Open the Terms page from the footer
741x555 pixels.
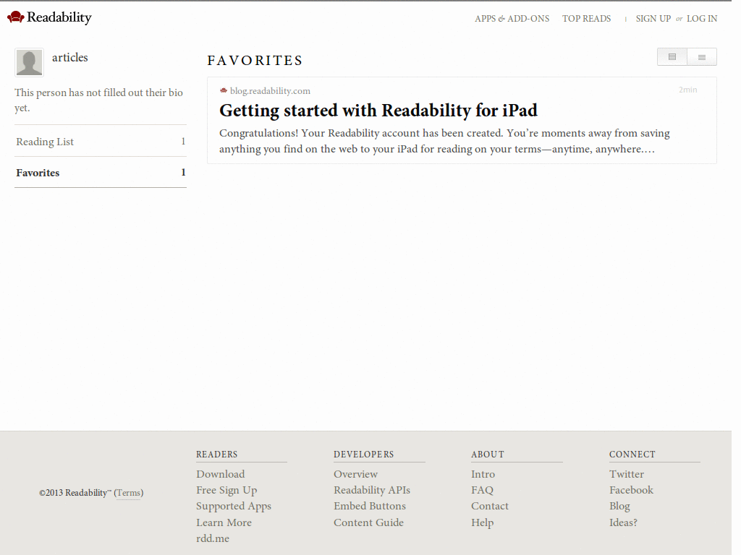coord(128,493)
